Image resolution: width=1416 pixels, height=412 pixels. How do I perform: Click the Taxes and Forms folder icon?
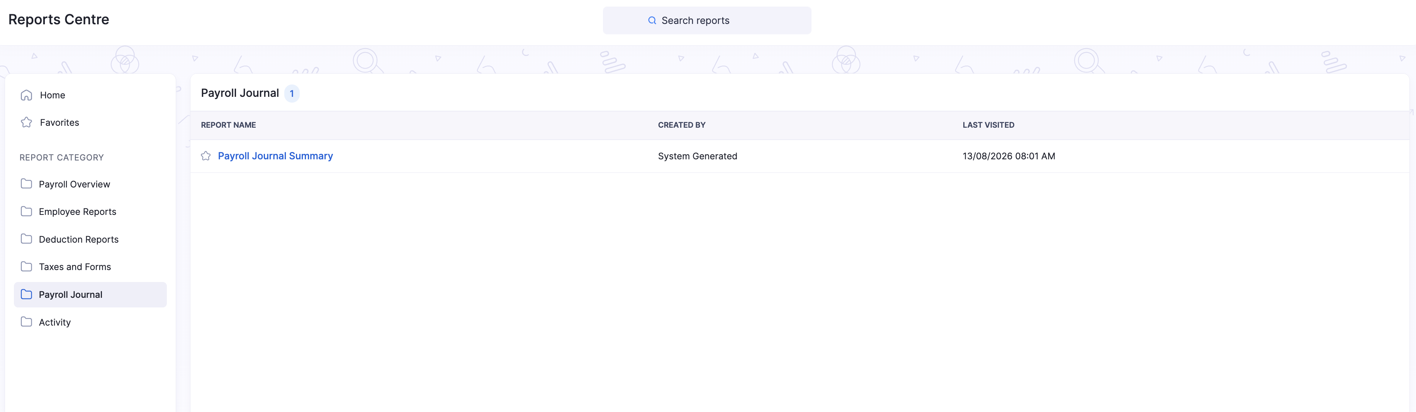26,267
